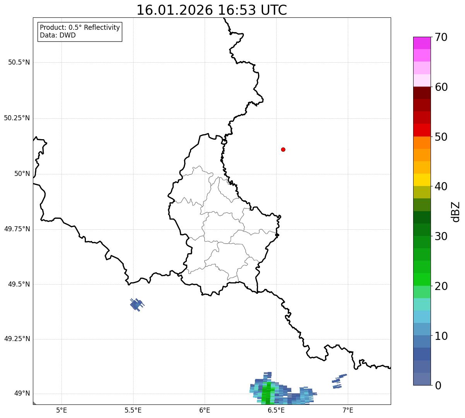Click the '6°E' longitude label
Screen dimensions: 465x418
click(205, 410)
